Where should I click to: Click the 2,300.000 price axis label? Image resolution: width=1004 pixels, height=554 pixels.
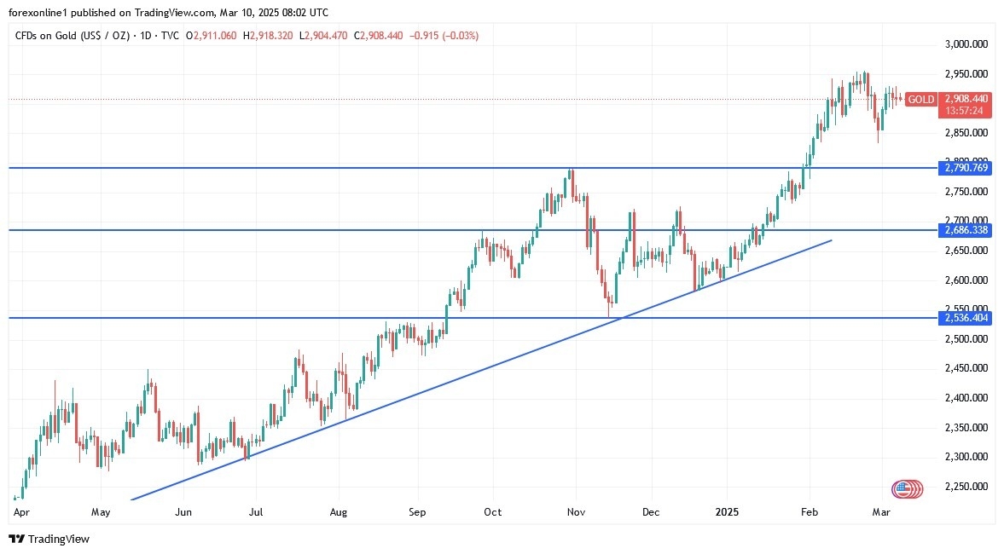966,457
